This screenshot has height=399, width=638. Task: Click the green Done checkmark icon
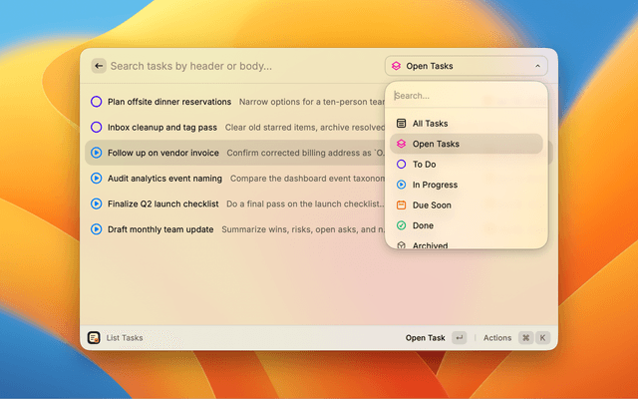tap(401, 225)
